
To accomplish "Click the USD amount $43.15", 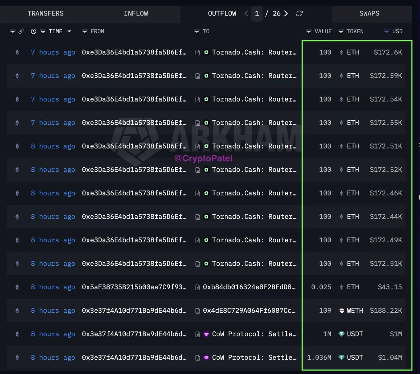I will pyautogui.click(x=390, y=287).
